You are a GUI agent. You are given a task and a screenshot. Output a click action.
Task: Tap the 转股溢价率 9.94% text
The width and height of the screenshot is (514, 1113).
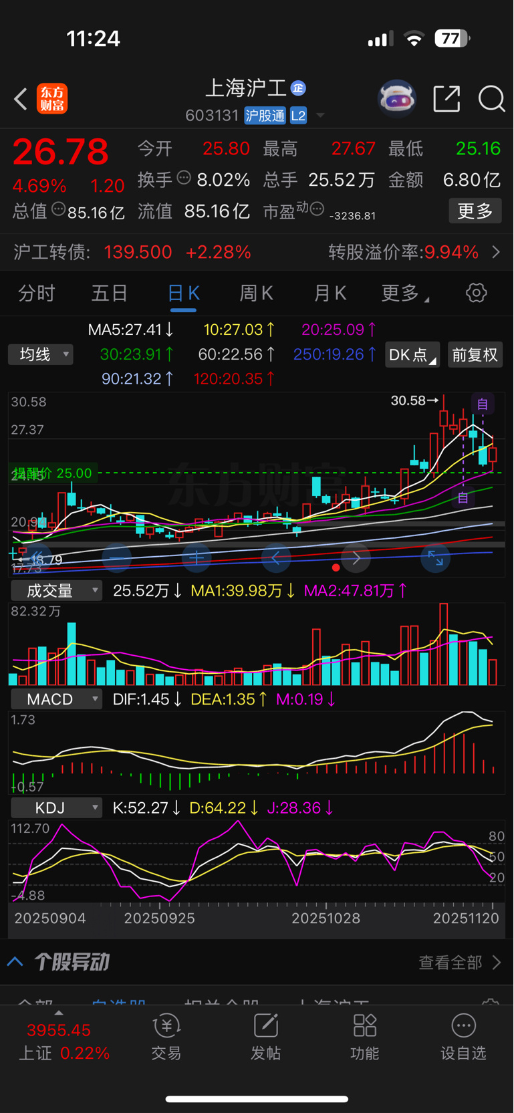[403, 252]
